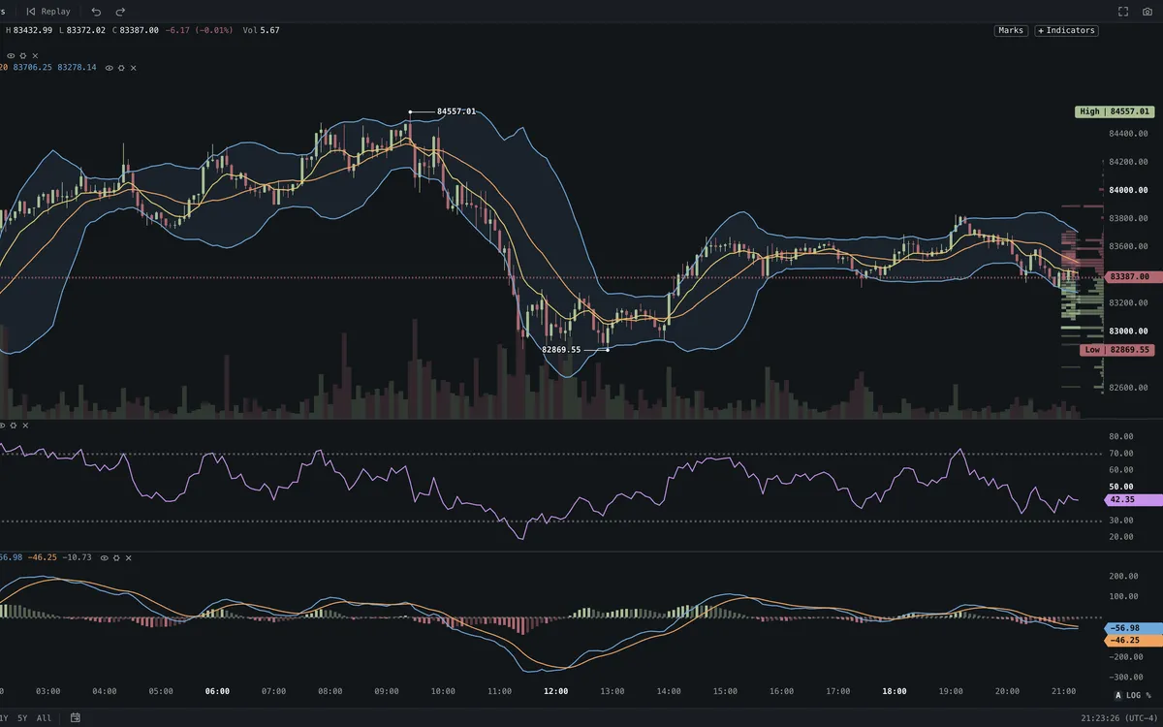1163x727 pixels.
Task: Open MACD indicator settings gear
Action: [115, 557]
